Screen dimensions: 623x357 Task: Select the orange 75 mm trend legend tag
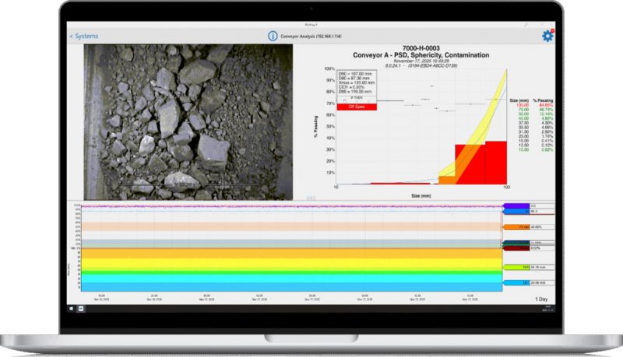[x=516, y=227]
